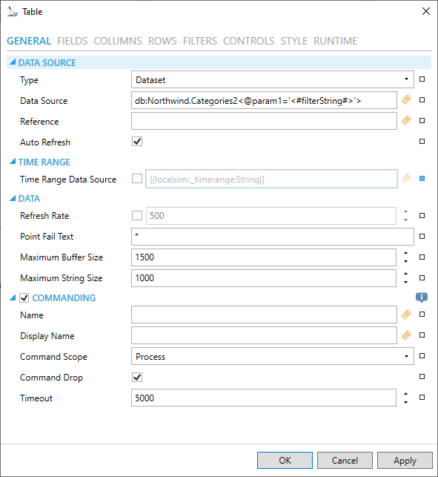The image size is (438, 477).
Task: Click the Apply button
Action: (405, 460)
